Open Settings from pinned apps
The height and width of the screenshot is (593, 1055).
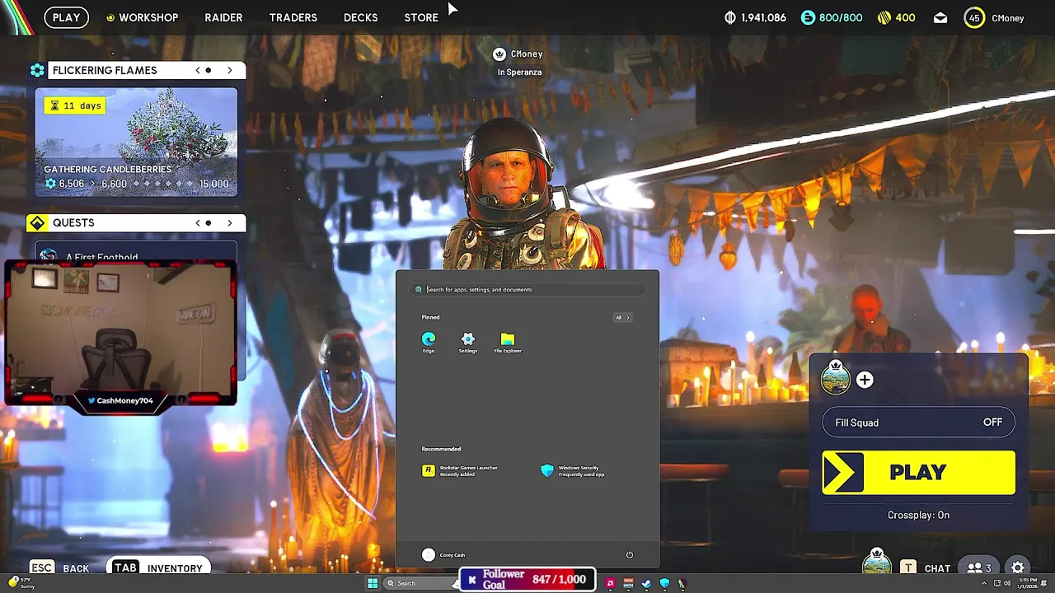(x=468, y=343)
